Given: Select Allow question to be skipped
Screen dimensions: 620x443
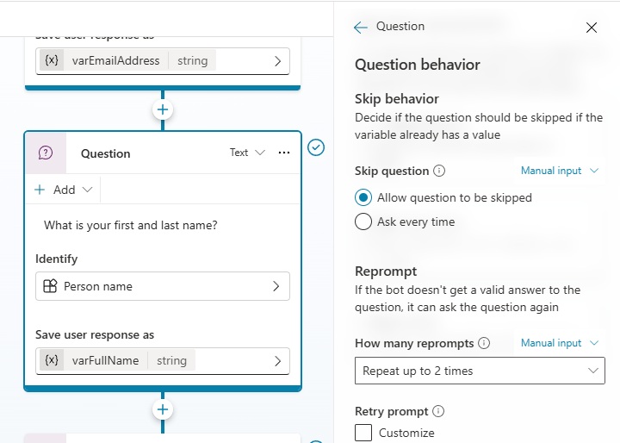Looking at the screenshot, I should tap(363, 197).
